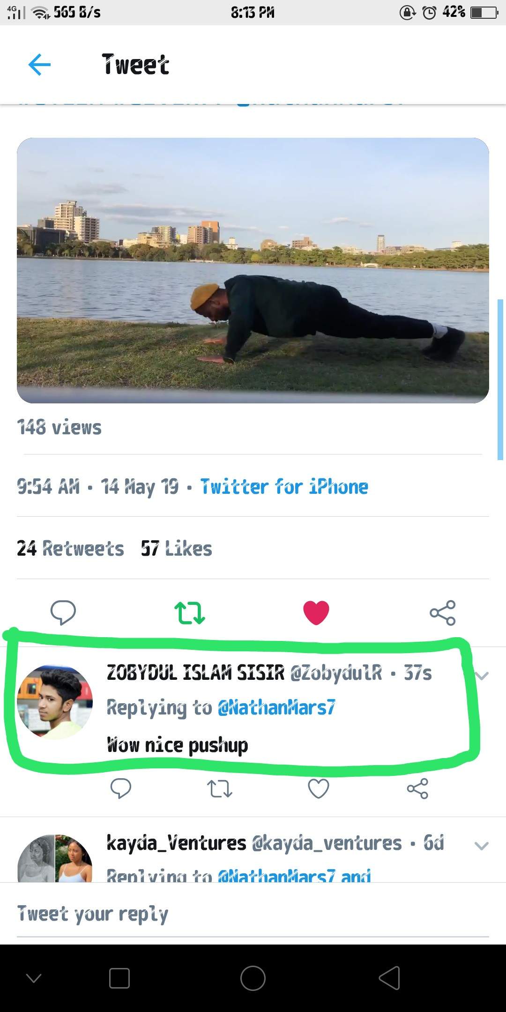Image resolution: width=506 pixels, height=1012 pixels.
Task: Tap the back arrow in the Tweet header
Action: [x=39, y=64]
